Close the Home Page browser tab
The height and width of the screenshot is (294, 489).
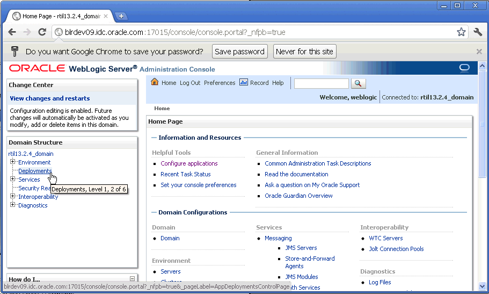(x=106, y=16)
